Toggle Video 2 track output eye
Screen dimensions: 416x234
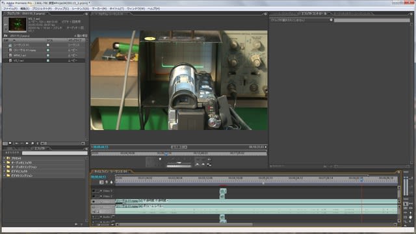[94, 196]
